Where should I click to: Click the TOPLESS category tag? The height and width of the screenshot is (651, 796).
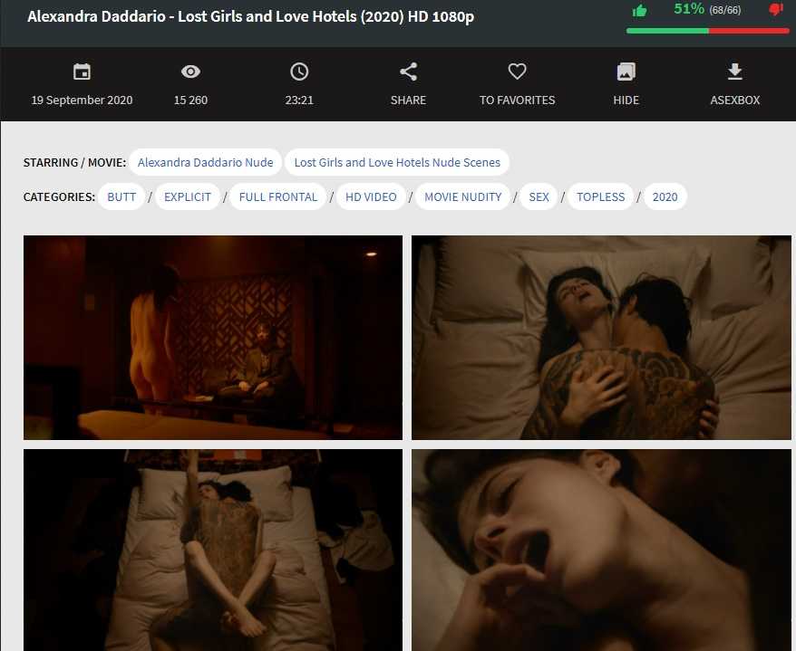click(x=600, y=196)
